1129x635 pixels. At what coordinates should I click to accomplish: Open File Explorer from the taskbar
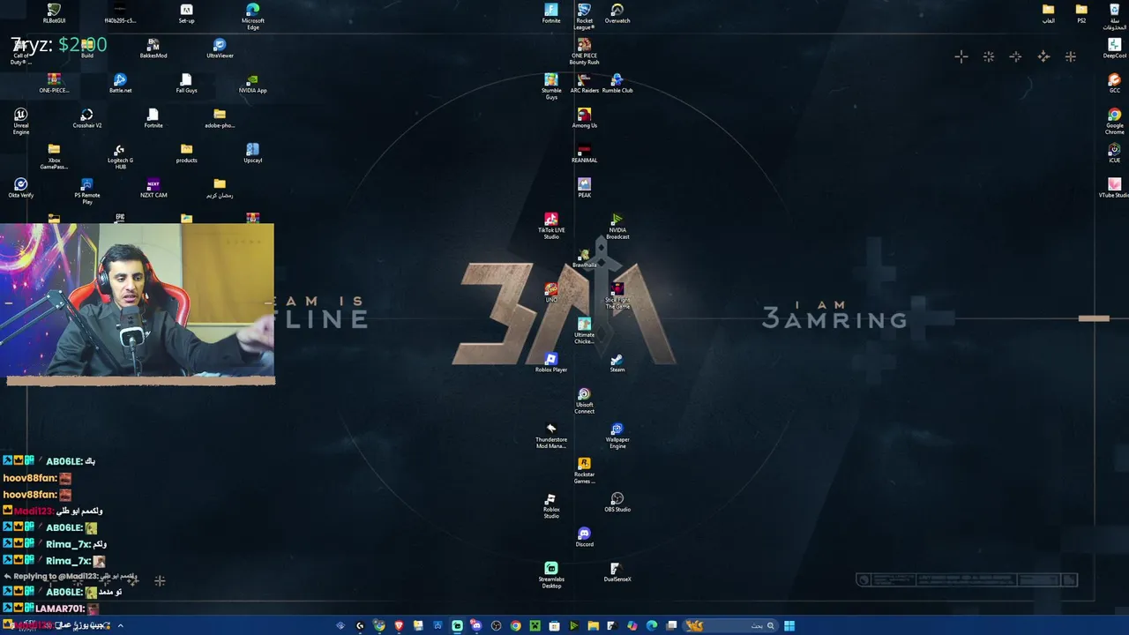(593, 626)
